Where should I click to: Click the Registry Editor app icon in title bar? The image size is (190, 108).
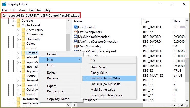4,4
